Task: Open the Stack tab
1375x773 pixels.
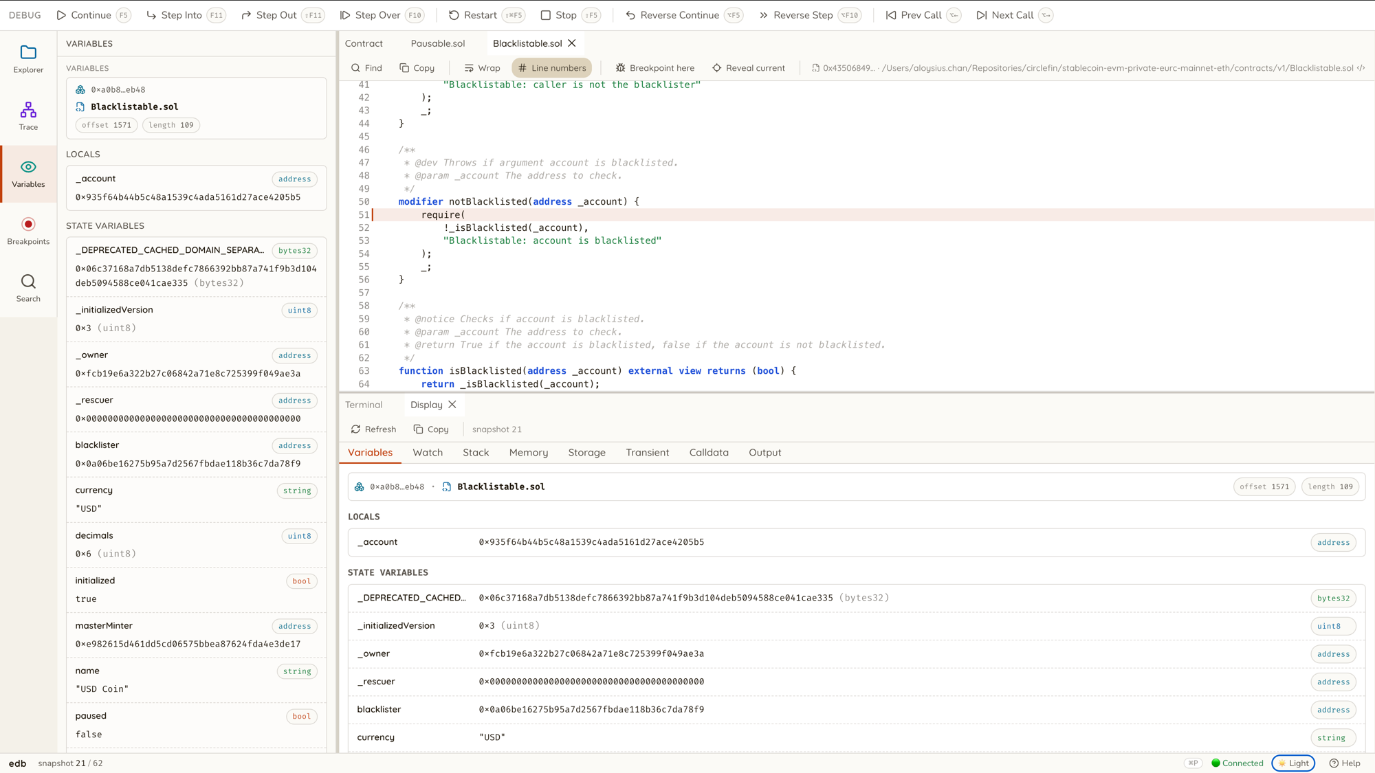Action: [x=476, y=453]
